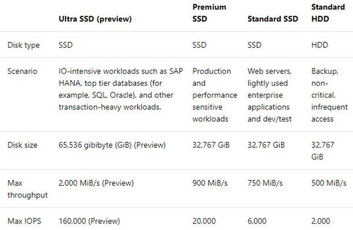Click the Ultra SSD (preview) column header
Image resolution: width=353 pixels, height=230 pixels.
[95, 19]
